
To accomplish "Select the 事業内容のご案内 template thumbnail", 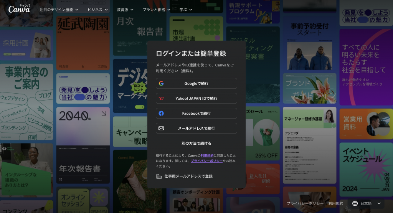I will tap(26, 102).
